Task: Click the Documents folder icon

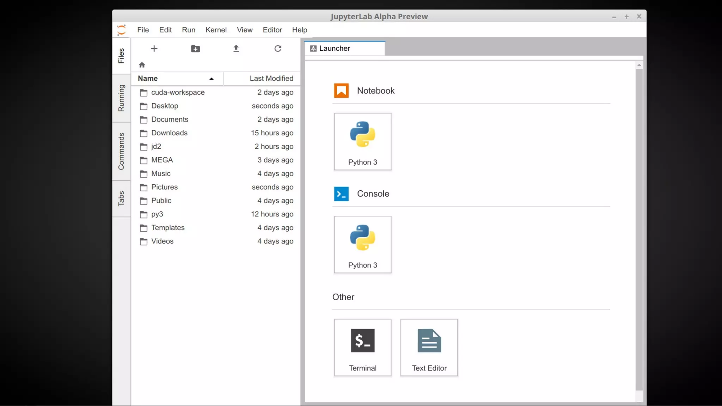Action: (x=143, y=120)
